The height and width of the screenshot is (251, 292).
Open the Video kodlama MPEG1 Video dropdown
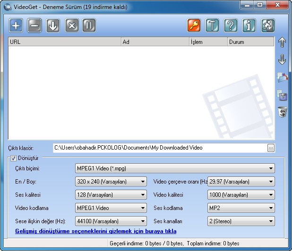(x=111, y=208)
